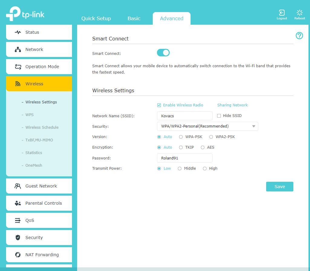
Task: Click the Network Name SSID field
Action: pos(185,116)
